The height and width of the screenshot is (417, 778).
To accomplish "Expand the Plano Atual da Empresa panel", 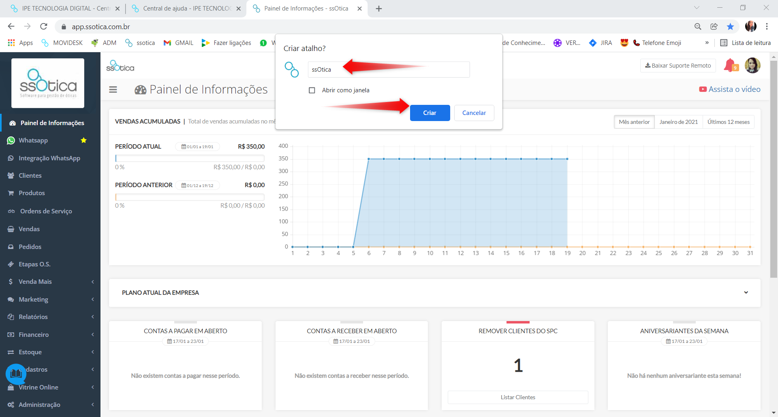I will [746, 293].
